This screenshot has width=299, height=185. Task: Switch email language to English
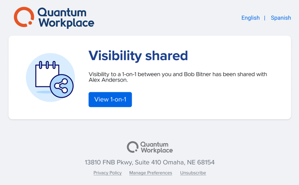point(250,18)
